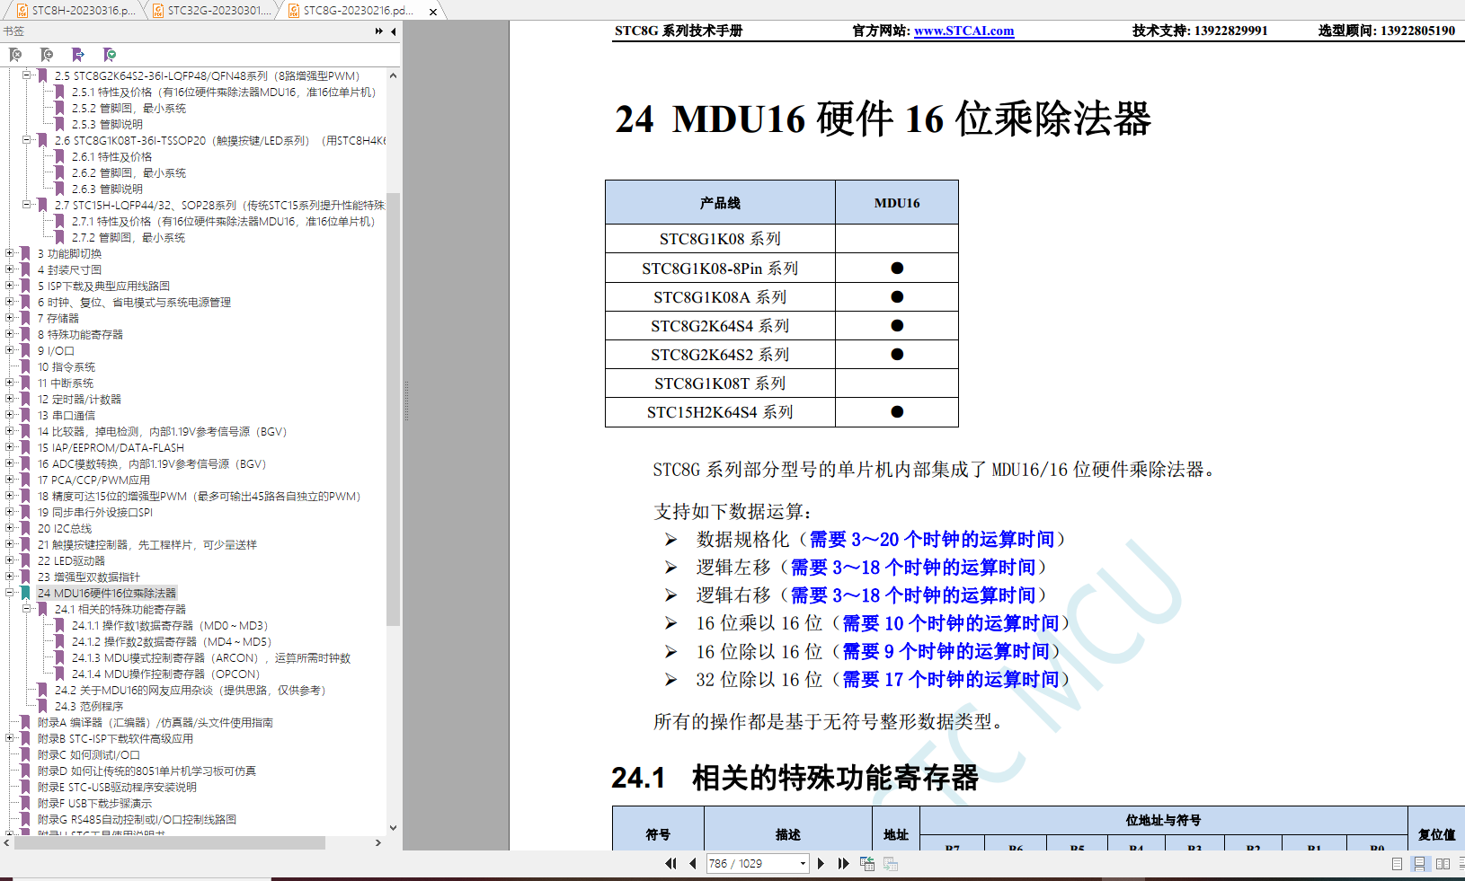Switch to facing two-page view mode
This screenshot has width=1465, height=881.
[1443, 864]
